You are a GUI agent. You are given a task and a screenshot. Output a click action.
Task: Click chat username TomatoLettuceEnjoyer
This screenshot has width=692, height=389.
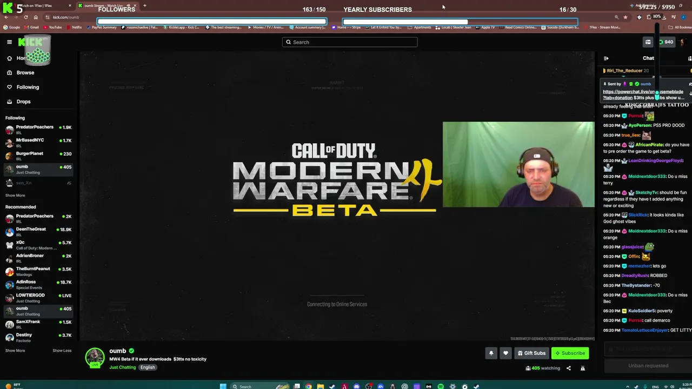click(x=644, y=330)
